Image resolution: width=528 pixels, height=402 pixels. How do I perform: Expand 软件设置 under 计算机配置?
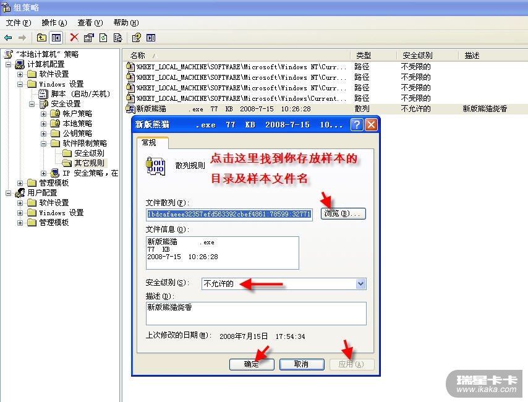click(20, 74)
